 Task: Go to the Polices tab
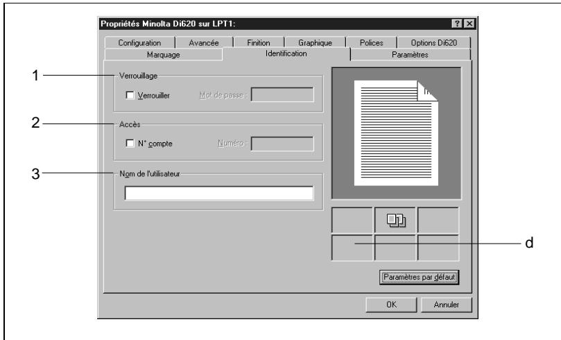pos(372,42)
